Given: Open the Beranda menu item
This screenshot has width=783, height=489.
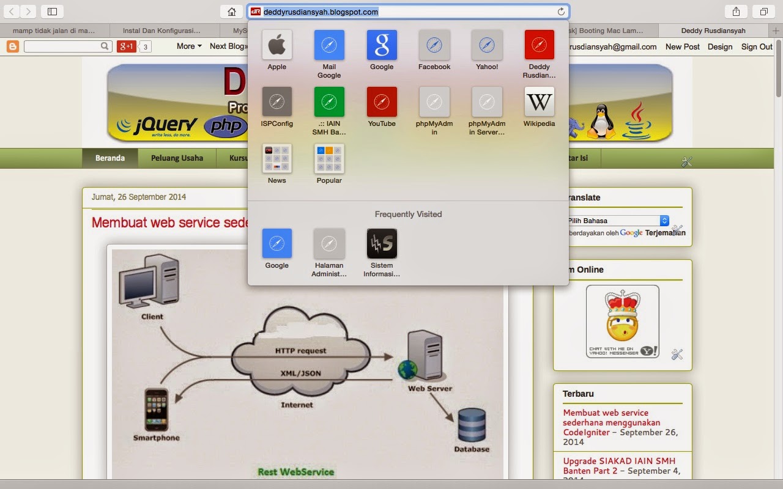Looking at the screenshot, I should (x=110, y=158).
